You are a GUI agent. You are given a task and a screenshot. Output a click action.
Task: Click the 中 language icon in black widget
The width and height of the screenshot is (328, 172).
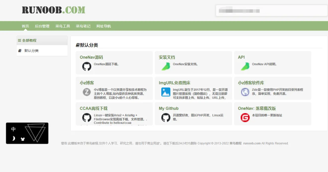click(13, 129)
